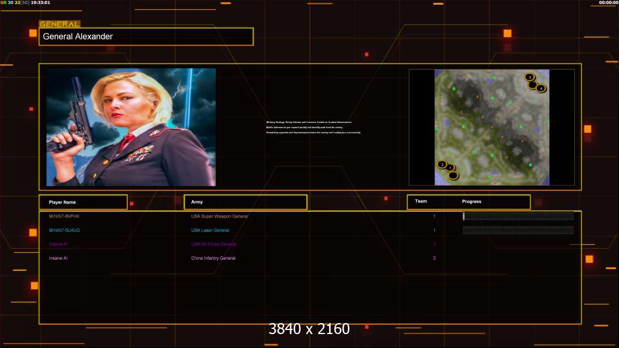This screenshot has width=619, height=348.
Task: Select player name MININT-6VPHK
Action: (x=64, y=216)
